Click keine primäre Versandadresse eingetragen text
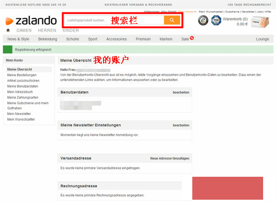This screenshot has width=276, height=202. point(100,168)
